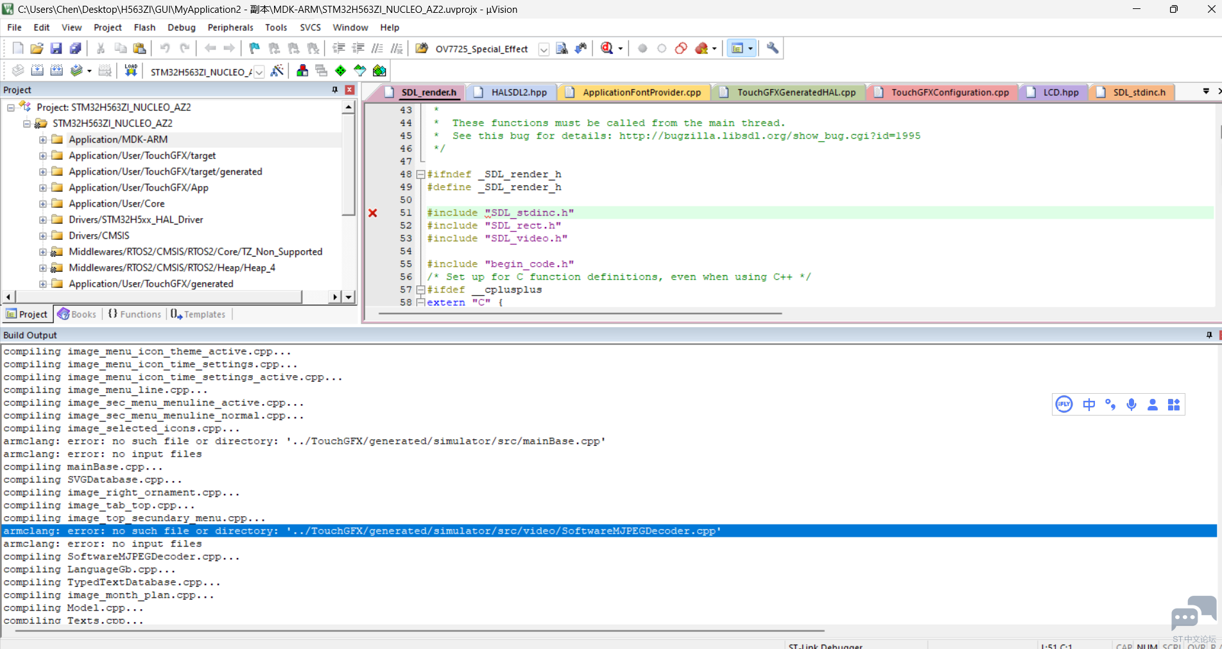This screenshot has height=649, width=1222.
Task: Click the Project panel vertical scrollbar thumb
Action: tap(349, 165)
